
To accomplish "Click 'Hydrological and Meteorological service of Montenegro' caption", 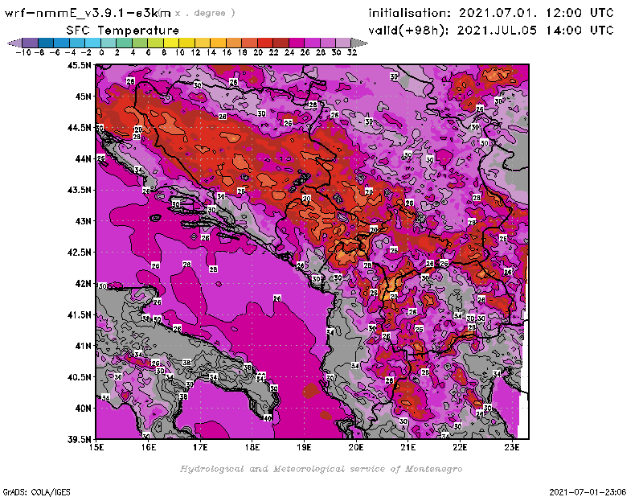I will tap(321, 469).
